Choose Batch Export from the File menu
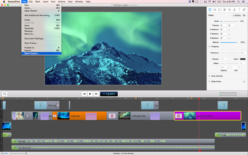248x155 pixels. coord(32,53)
